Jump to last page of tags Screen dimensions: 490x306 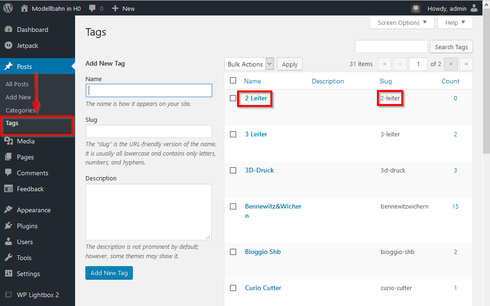pyautogui.click(x=466, y=64)
